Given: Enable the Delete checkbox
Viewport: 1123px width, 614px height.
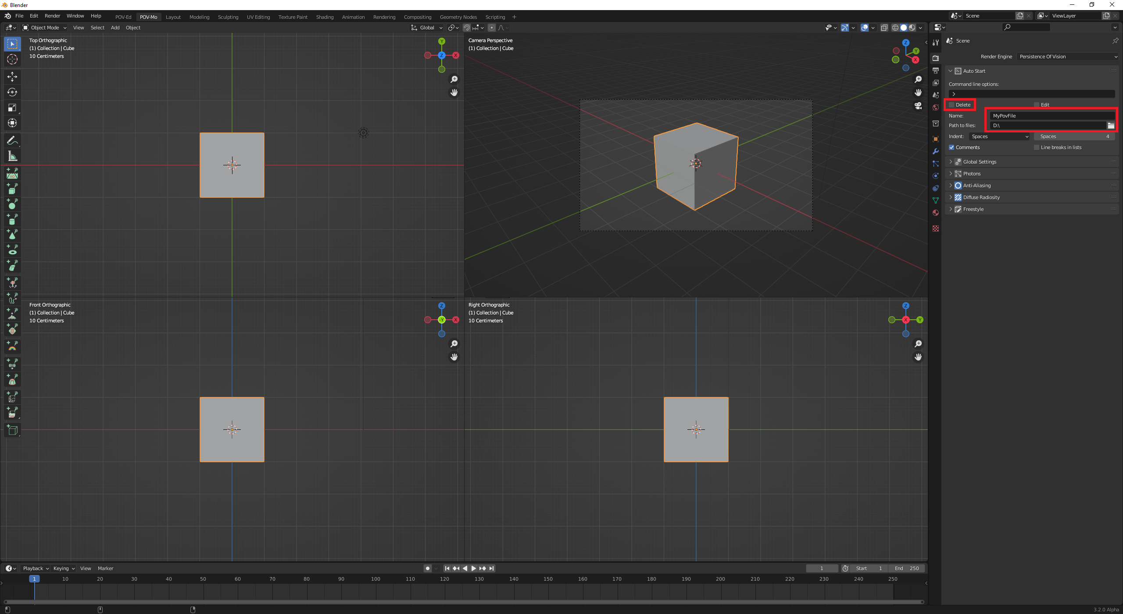Looking at the screenshot, I should click(x=951, y=105).
